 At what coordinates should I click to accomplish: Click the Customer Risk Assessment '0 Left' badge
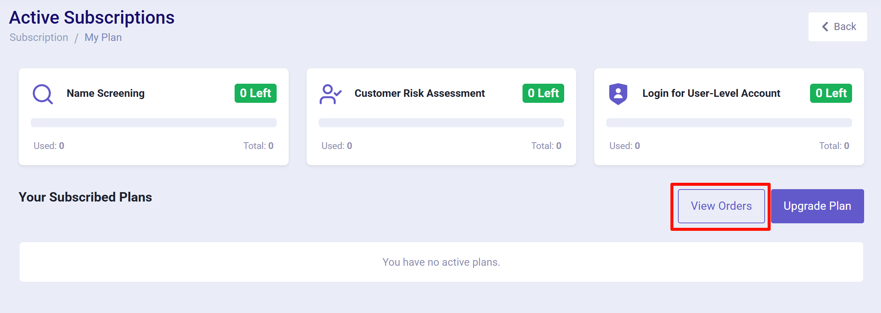pos(543,93)
